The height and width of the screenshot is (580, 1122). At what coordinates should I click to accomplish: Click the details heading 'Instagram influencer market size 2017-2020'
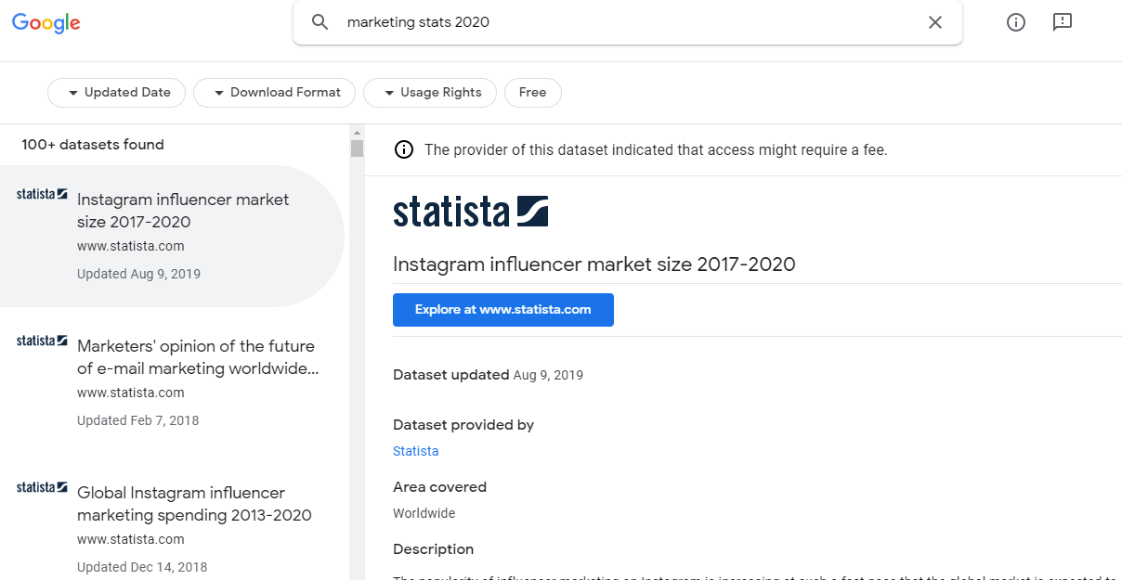point(594,264)
